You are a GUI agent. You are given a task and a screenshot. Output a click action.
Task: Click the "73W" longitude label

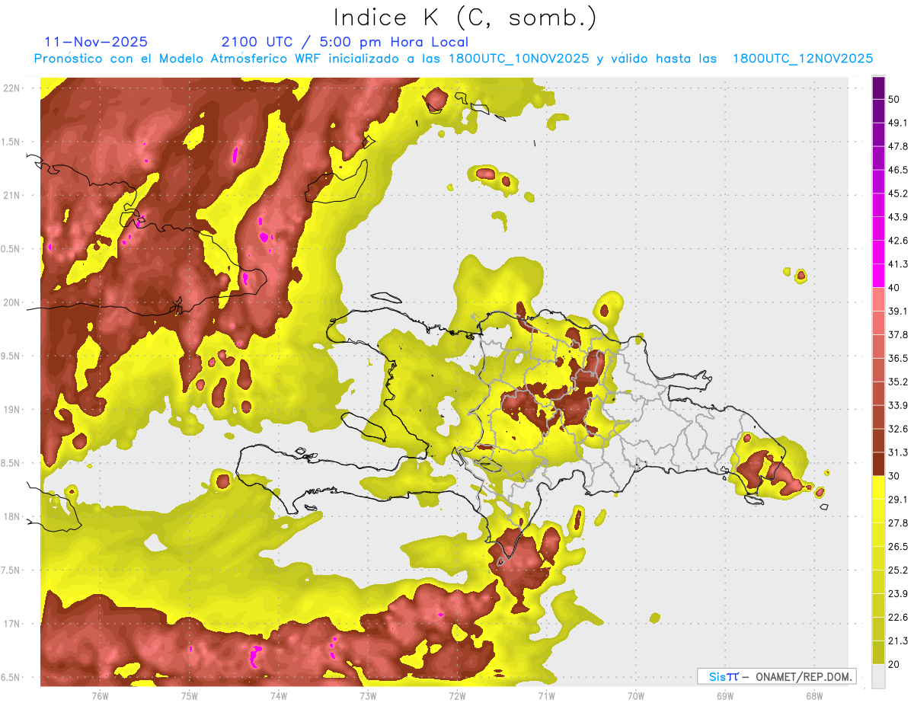367,695
